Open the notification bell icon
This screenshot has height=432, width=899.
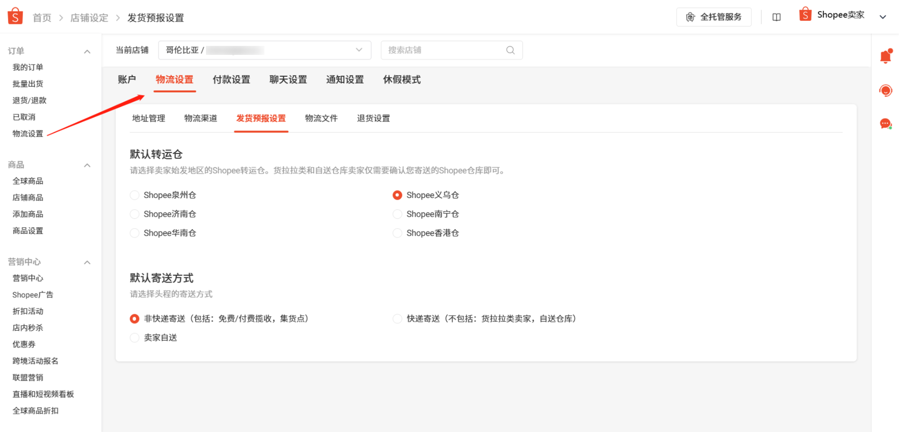(886, 57)
